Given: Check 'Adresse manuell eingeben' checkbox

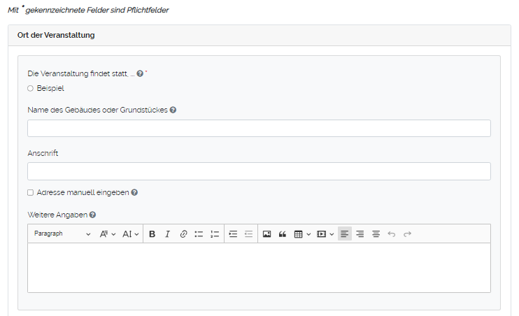Looking at the screenshot, I should point(30,192).
